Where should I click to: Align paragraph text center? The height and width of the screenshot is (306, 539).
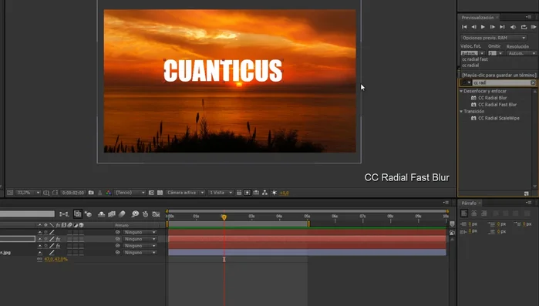474,214
